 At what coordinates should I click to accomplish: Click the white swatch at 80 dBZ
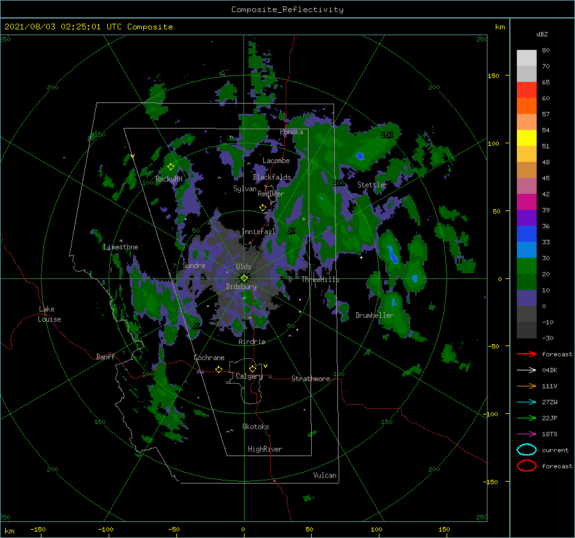pyautogui.click(x=526, y=58)
